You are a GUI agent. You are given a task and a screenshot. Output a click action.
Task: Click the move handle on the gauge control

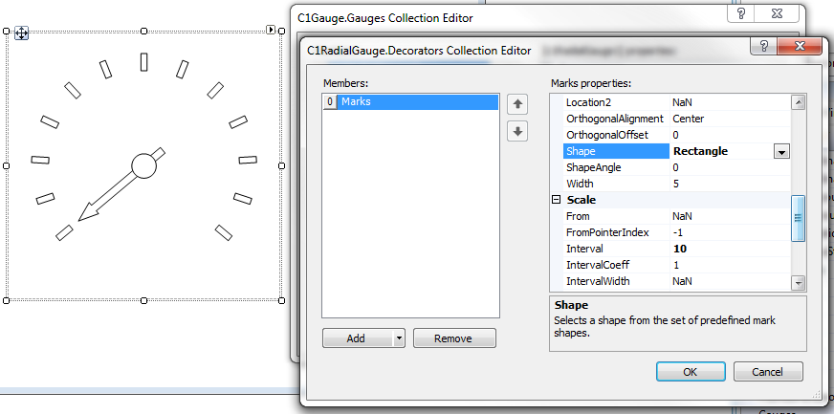(21, 33)
